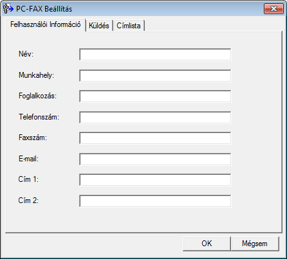Viewport: 287px width, 259px height.
Task: Place cursor in the Telefonszám field
Action: 155,117
